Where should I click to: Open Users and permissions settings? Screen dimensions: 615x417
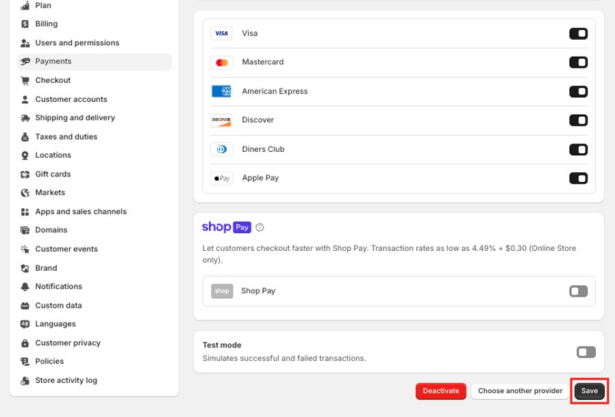77,43
